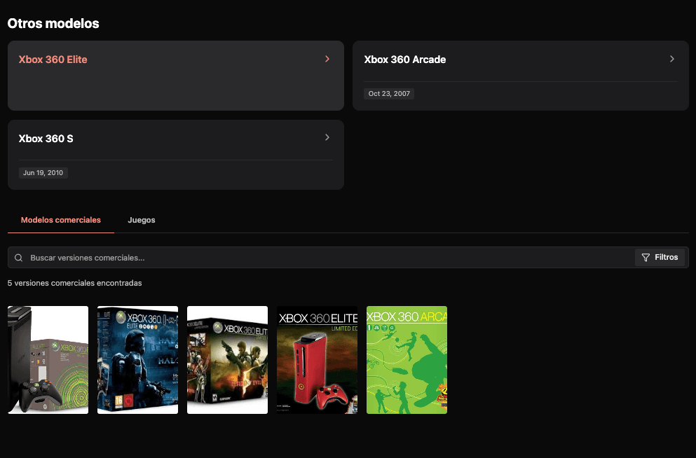Open the Xbox 360 S model title
Screen dimensions: 696x458
(x=46, y=139)
